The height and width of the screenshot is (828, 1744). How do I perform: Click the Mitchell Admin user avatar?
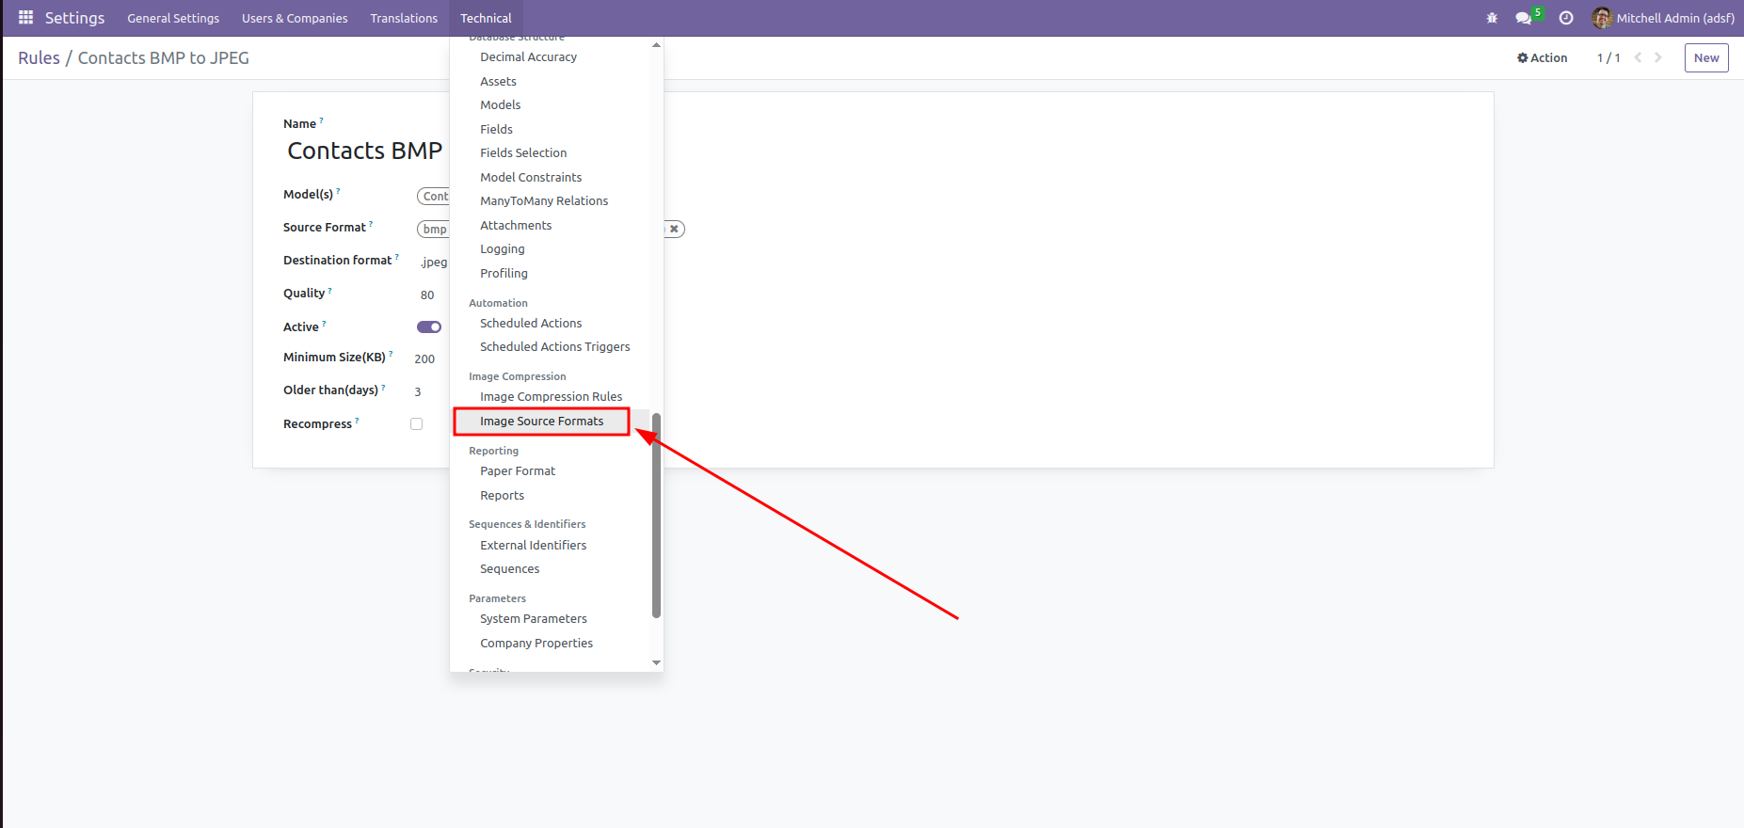[1602, 18]
